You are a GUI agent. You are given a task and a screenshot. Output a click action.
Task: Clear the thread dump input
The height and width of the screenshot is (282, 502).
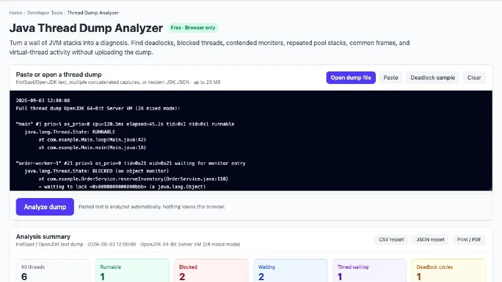click(x=474, y=78)
